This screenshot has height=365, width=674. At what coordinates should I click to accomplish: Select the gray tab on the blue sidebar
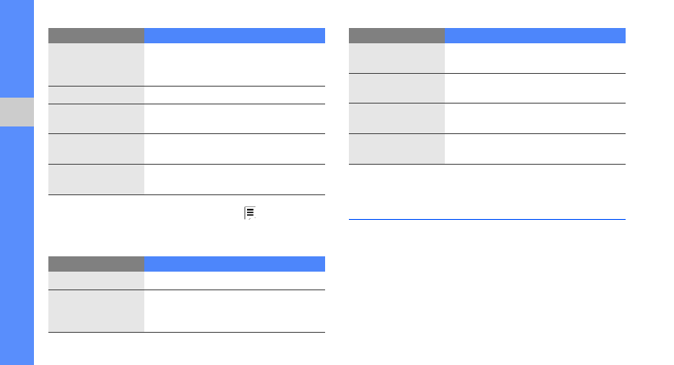(x=17, y=112)
